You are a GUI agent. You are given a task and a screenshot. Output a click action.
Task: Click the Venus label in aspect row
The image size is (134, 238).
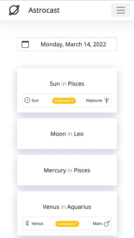click(37, 224)
